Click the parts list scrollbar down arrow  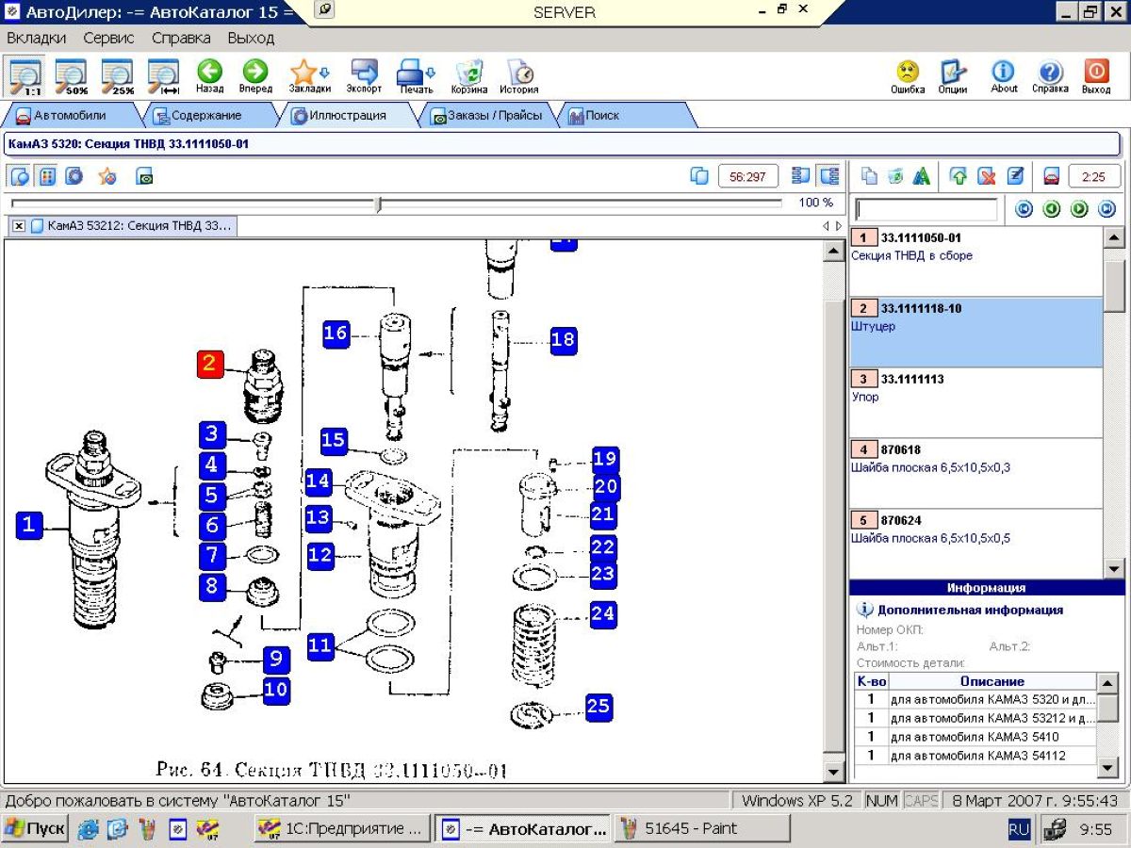click(x=1113, y=568)
